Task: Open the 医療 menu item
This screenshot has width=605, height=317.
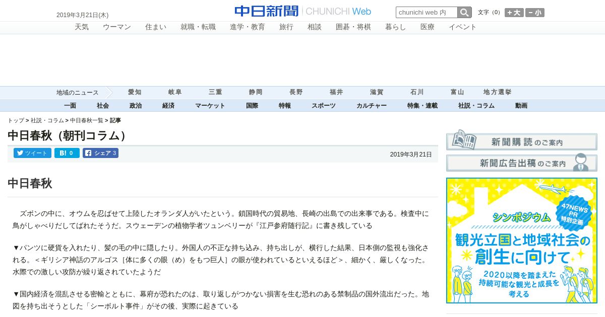Action: pos(428,27)
